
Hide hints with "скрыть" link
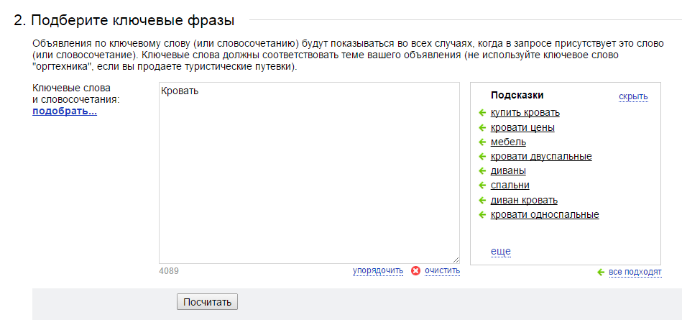point(633,96)
